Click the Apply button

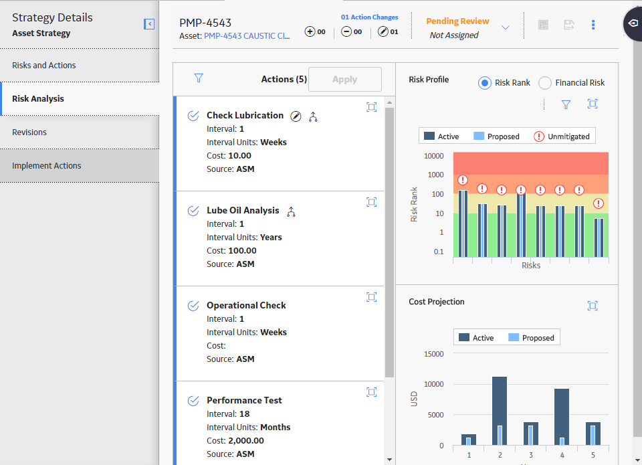click(x=345, y=80)
